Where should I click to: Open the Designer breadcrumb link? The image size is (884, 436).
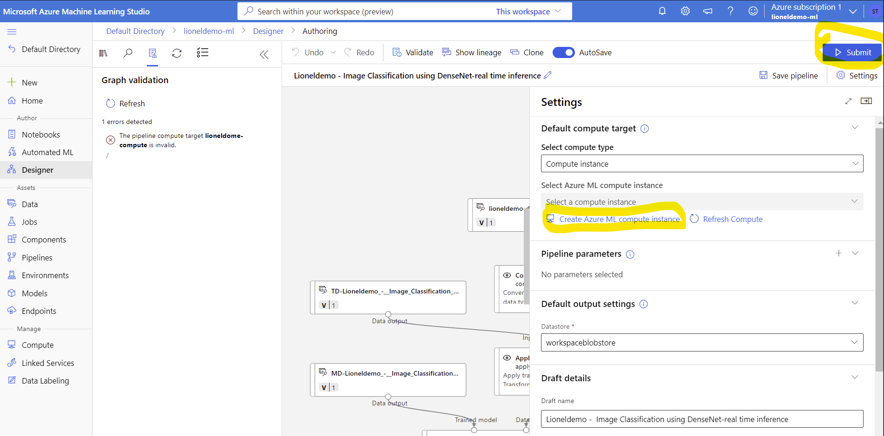(x=268, y=31)
